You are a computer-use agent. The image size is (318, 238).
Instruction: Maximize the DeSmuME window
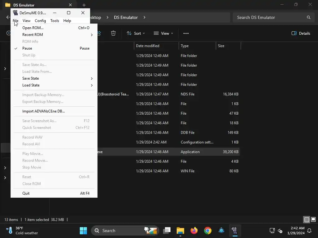tap(69, 13)
